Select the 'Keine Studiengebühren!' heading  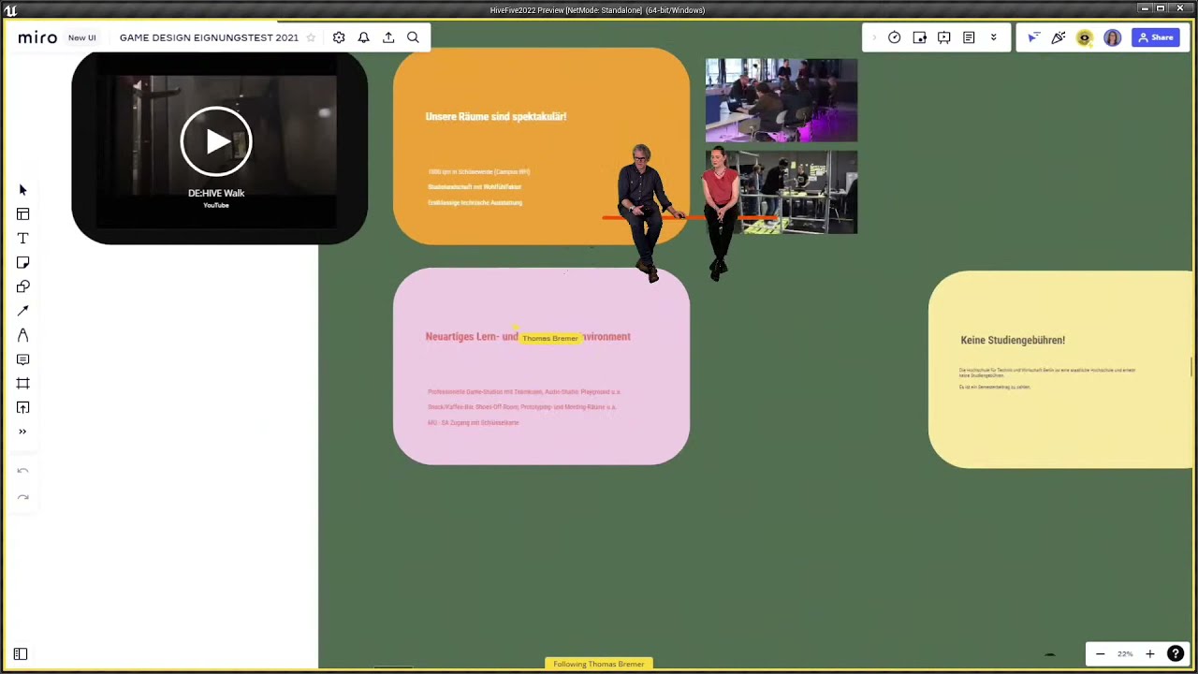pos(1013,340)
